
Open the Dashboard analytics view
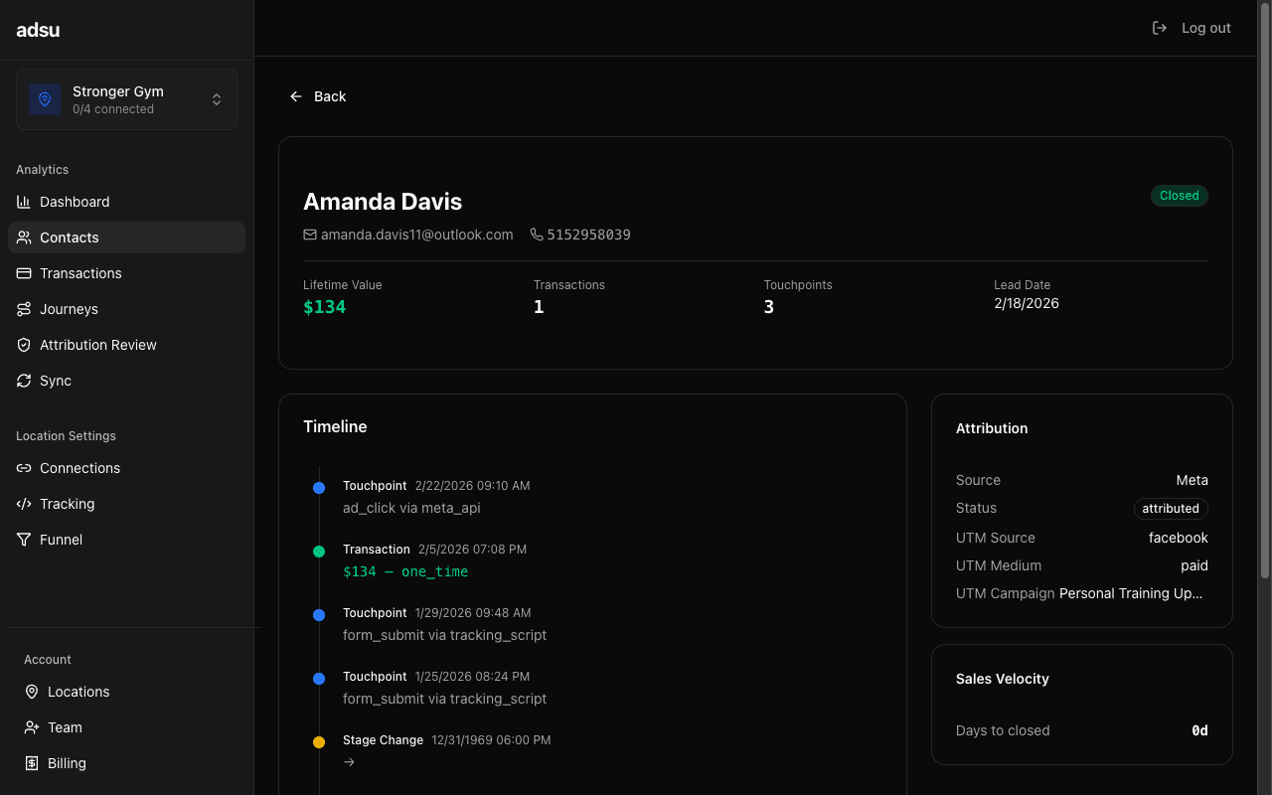click(x=74, y=202)
